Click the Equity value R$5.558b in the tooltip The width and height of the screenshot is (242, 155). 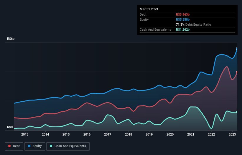183,19
